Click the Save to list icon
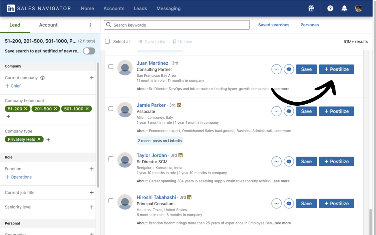 [x=141, y=42]
